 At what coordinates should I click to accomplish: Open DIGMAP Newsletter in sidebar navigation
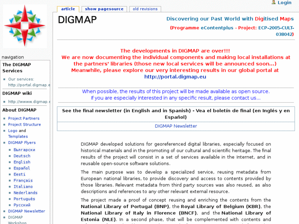(26, 211)
